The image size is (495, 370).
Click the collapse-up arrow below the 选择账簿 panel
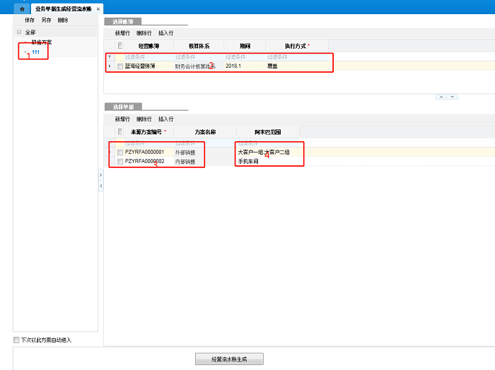click(440, 97)
